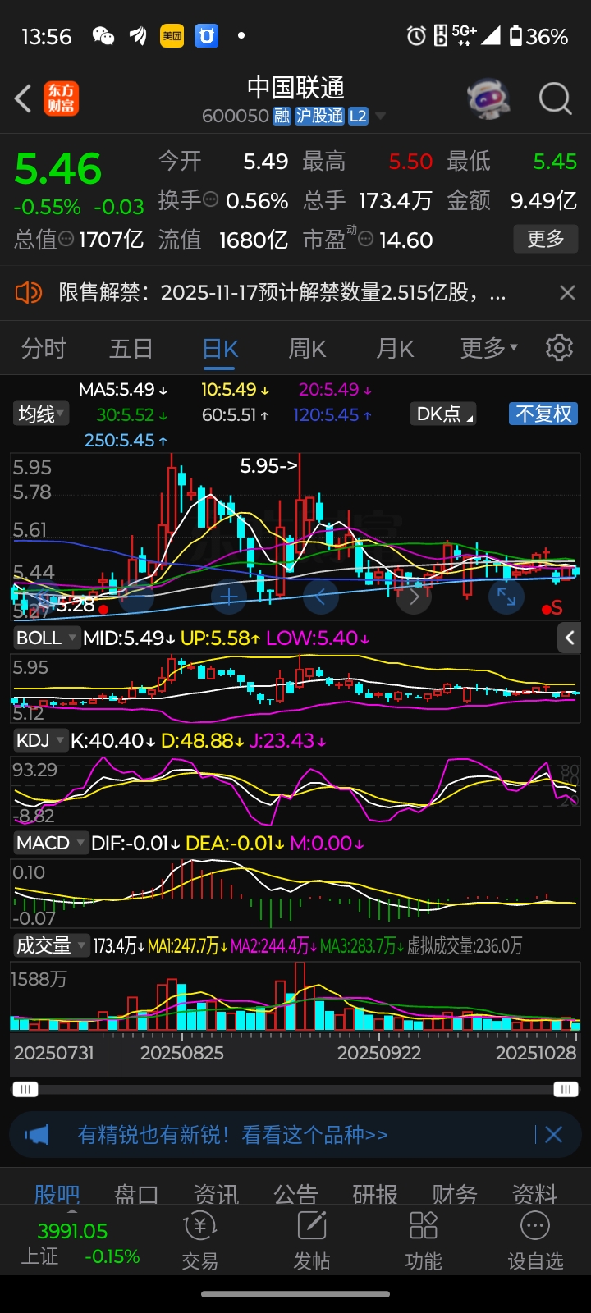Viewport: 591px width, 1313px height.
Task: Tap the 5.95-> high price label
Action: coord(268,465)
